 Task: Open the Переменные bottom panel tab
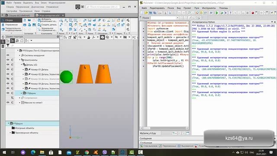tap(167, 146)
